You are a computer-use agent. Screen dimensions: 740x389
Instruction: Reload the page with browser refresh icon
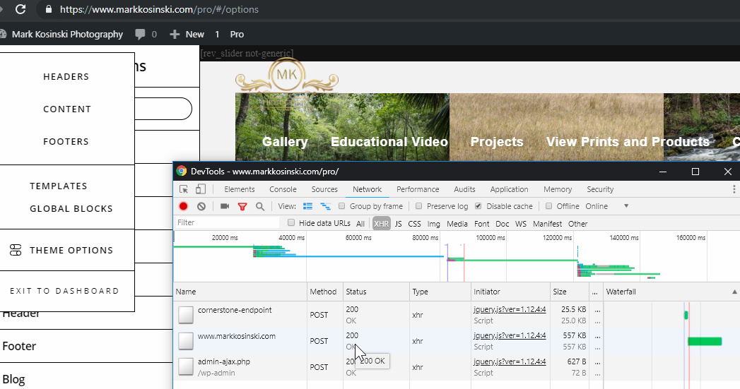click(x=20, y=9)
